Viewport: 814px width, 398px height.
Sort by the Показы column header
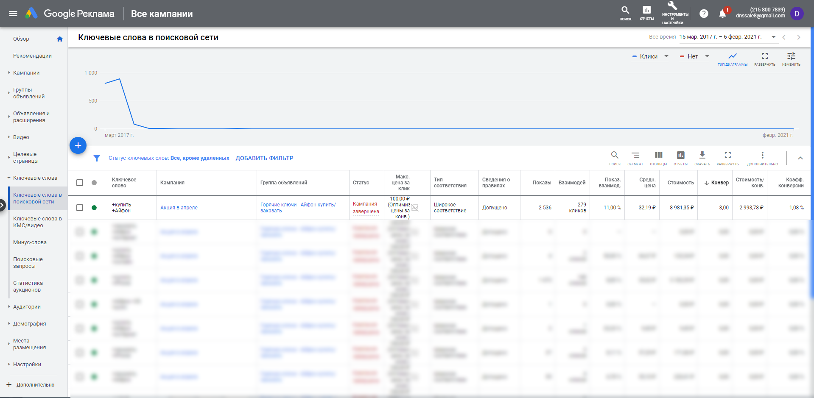(542, 183)
